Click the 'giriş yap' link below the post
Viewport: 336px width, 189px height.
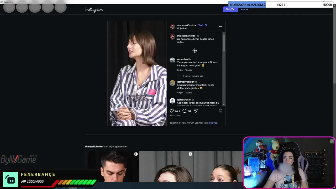coord(213,123)
